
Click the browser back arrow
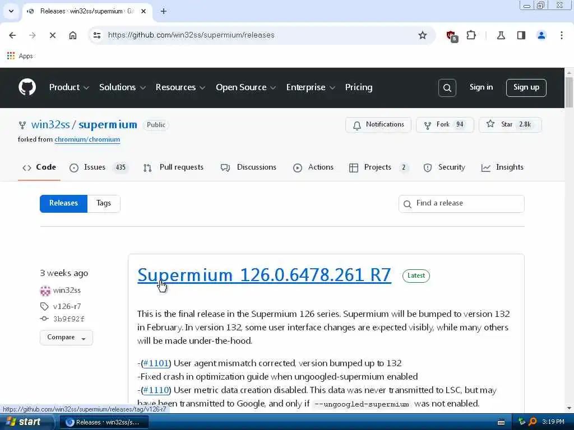[x=12, y=35]
